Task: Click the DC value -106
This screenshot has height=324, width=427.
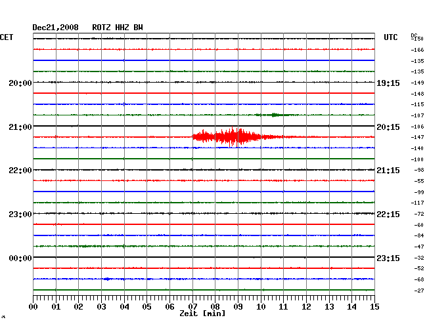Action: [417, 127]
